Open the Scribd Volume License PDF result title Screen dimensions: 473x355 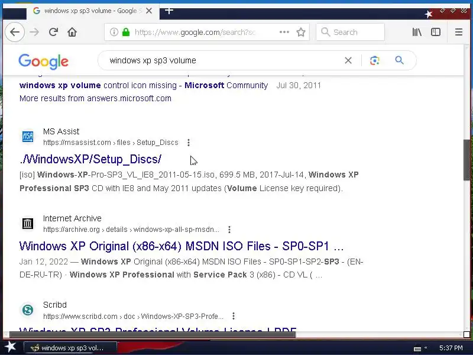click(158, 331)
